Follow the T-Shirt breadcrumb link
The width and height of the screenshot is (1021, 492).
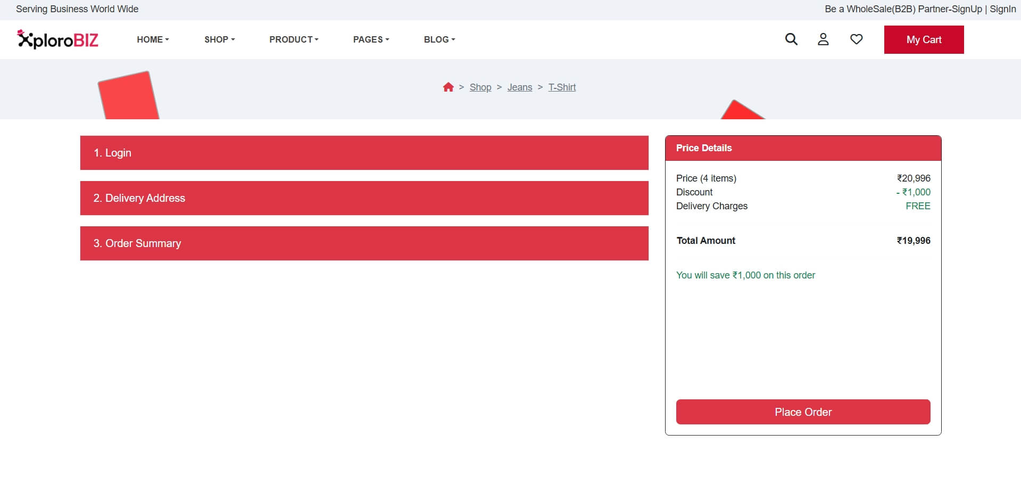562,87
